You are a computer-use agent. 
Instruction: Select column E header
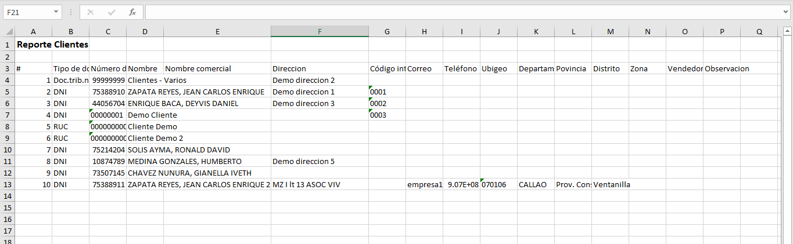[217, 32]
